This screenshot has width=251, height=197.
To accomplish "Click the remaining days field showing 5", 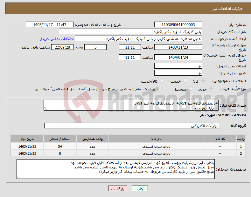I will [x=95, y=47].
